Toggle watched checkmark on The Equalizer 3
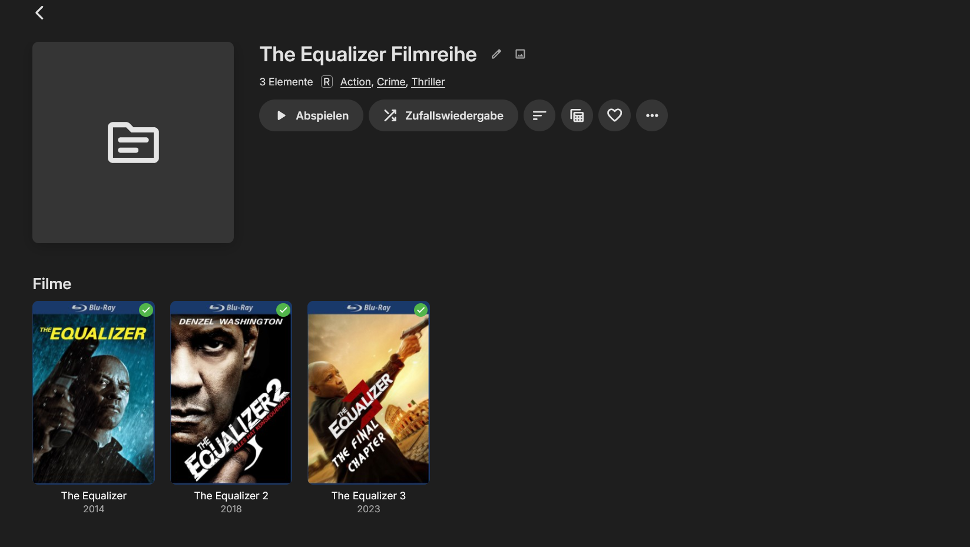970x547 pixels. tap(421, 310)
